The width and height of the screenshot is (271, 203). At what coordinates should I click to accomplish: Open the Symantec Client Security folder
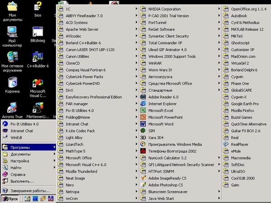click(x=180, y=36)
